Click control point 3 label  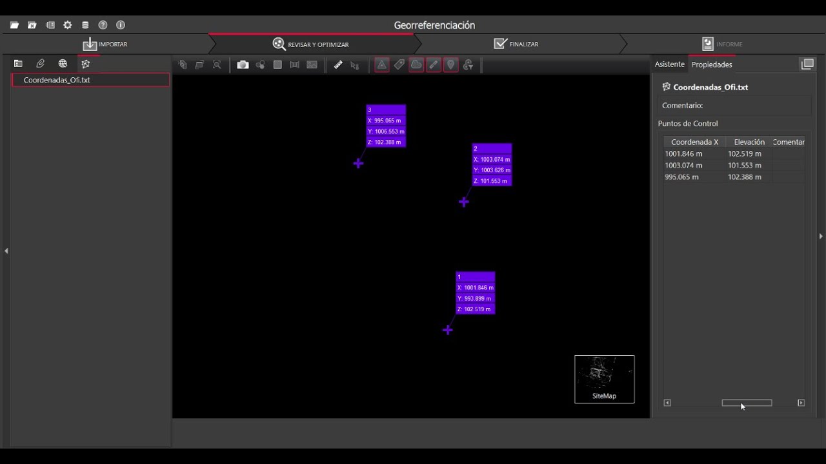click(386, 126)
